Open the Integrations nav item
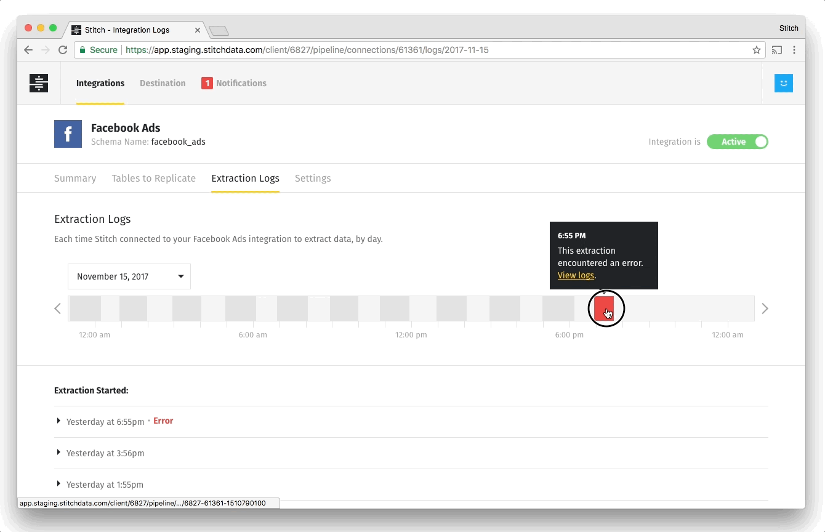825x532 pixels. point(100,83)
